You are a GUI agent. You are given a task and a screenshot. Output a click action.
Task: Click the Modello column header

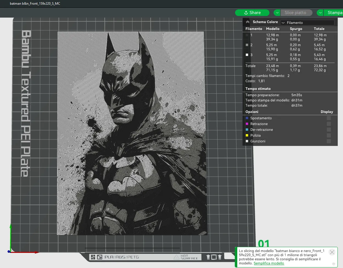273,29
